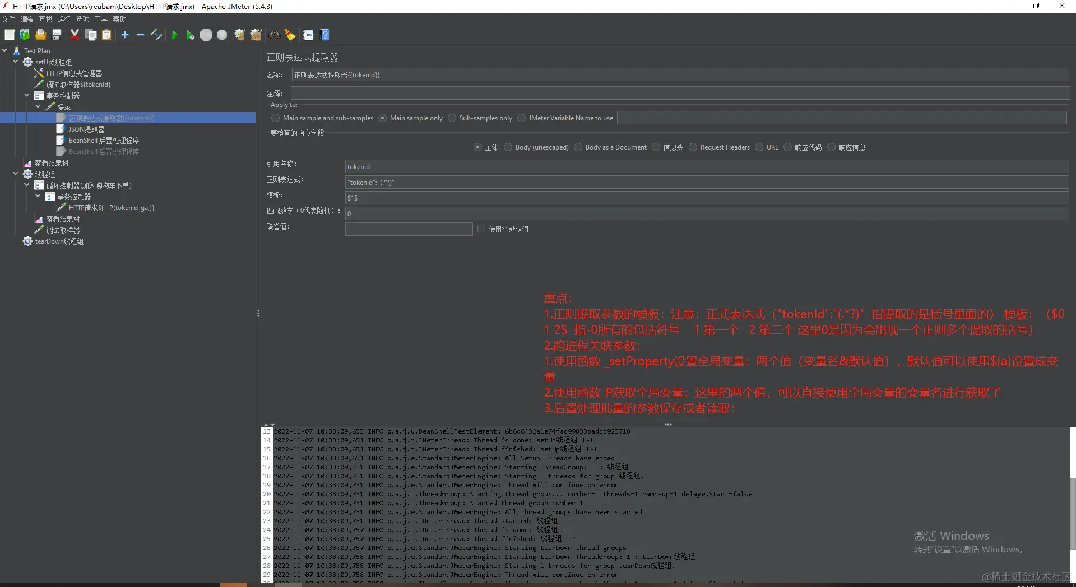This screenshot has width=1076, height=587.
Task: Open the 选项 menu
Action: click(82, 19)
